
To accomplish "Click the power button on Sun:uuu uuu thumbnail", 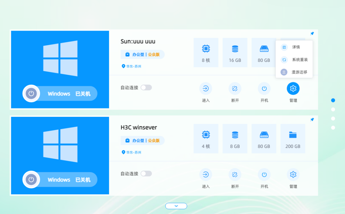I will [x=31, y=93].
